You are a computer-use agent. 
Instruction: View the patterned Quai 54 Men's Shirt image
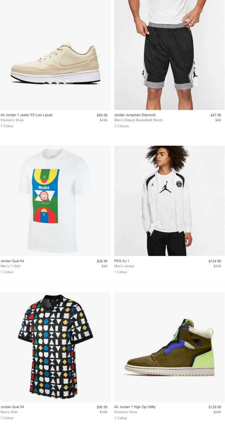click(x=55, y=347)
